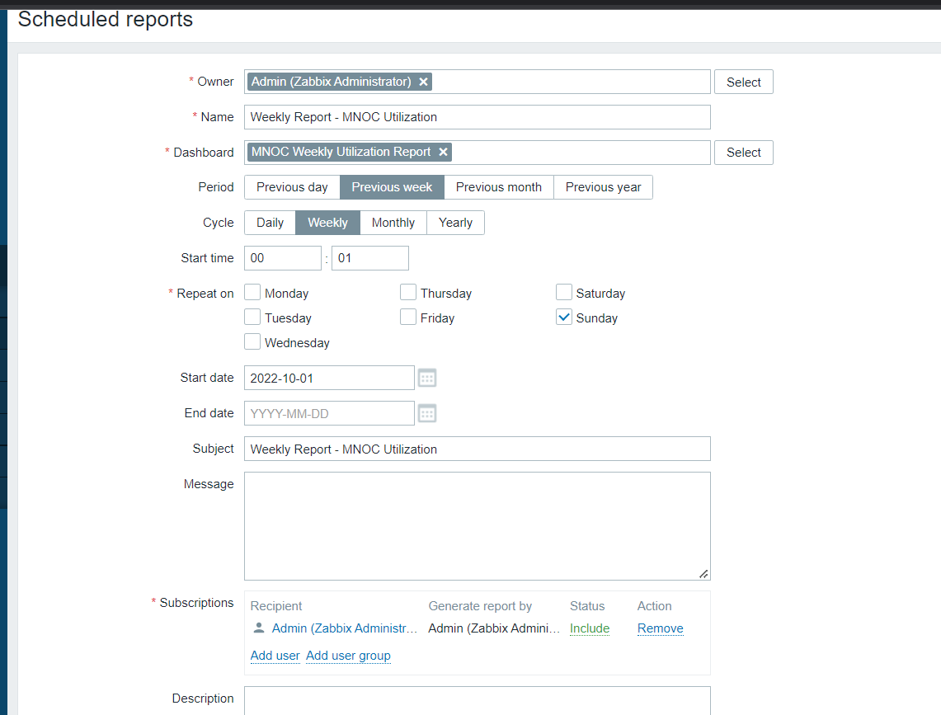Click inside the Message text area
This screenshot has height=715, width=941.
pos(478,526)
